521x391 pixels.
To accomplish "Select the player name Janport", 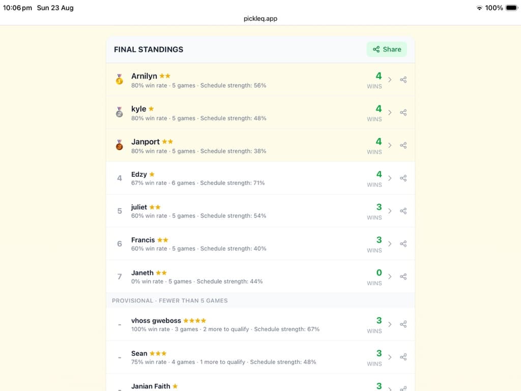I will pyautogui.click(x=145, y=142).
